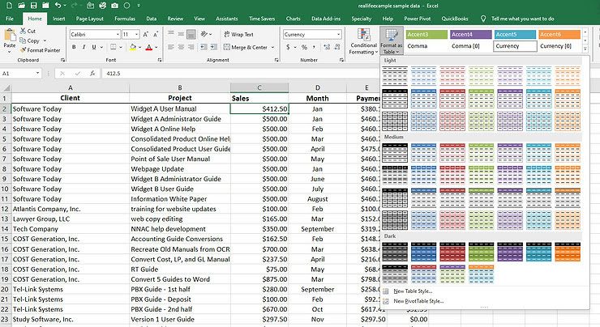Save the workbook with floppy icon
This screenshot has height=327, width=600.
pyautogui.click(x=34, y=6)
